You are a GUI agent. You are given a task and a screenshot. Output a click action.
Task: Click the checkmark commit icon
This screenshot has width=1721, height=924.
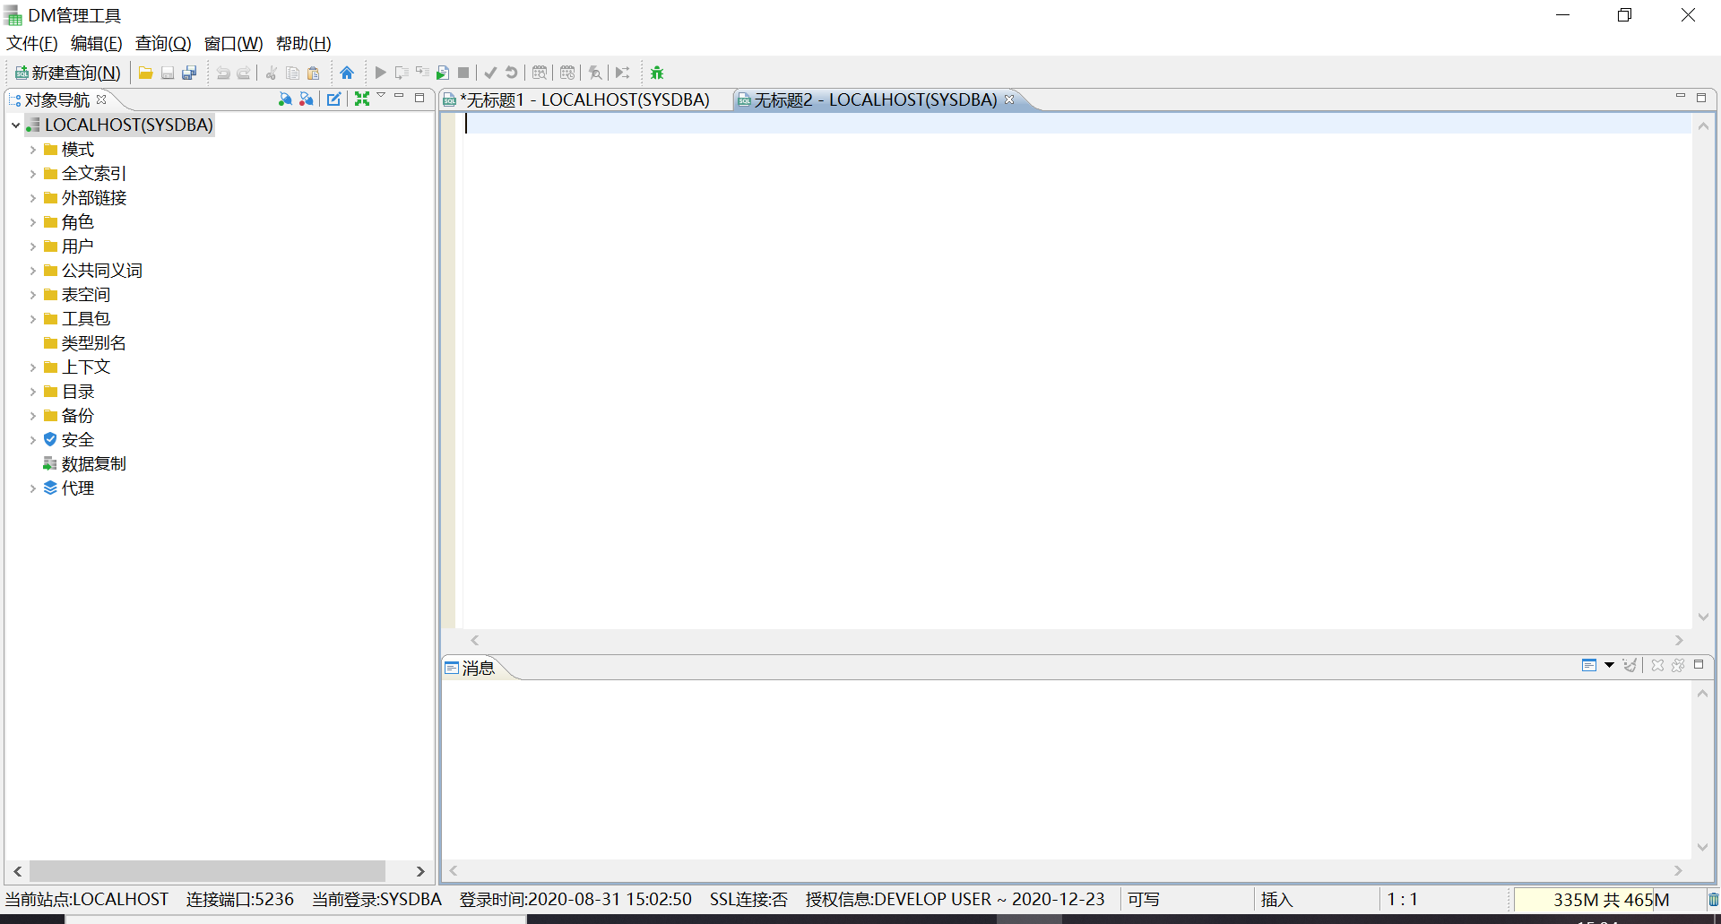[x=490, y=73]
